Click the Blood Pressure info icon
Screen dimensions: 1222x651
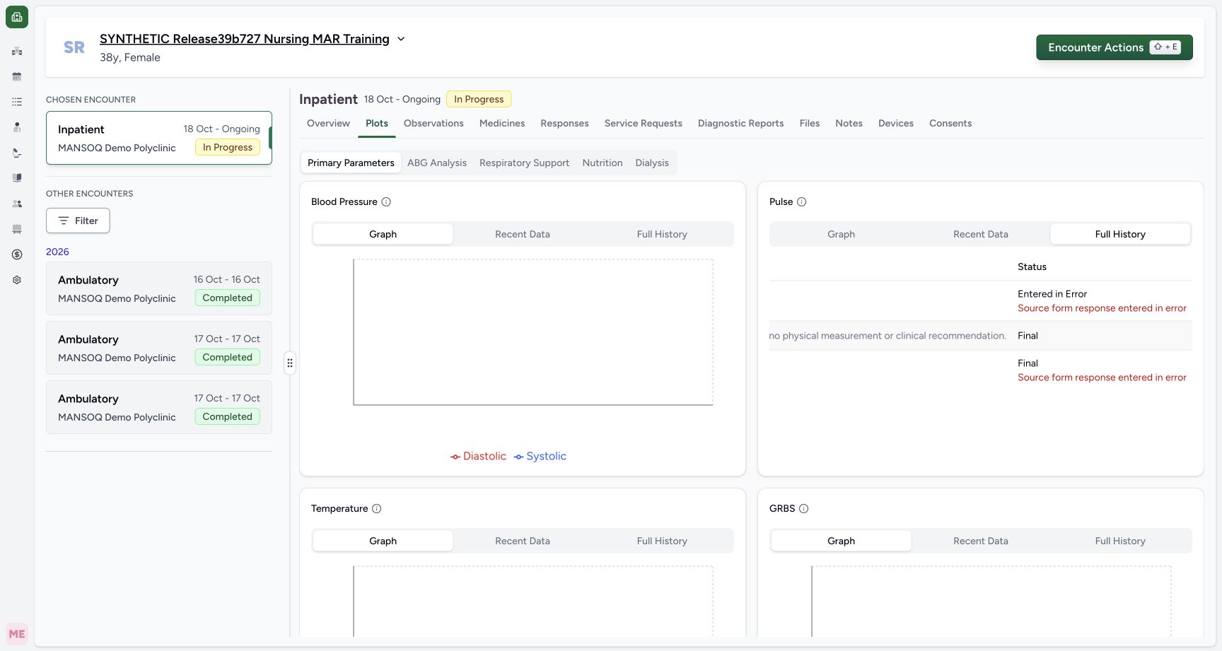(386, 202)
